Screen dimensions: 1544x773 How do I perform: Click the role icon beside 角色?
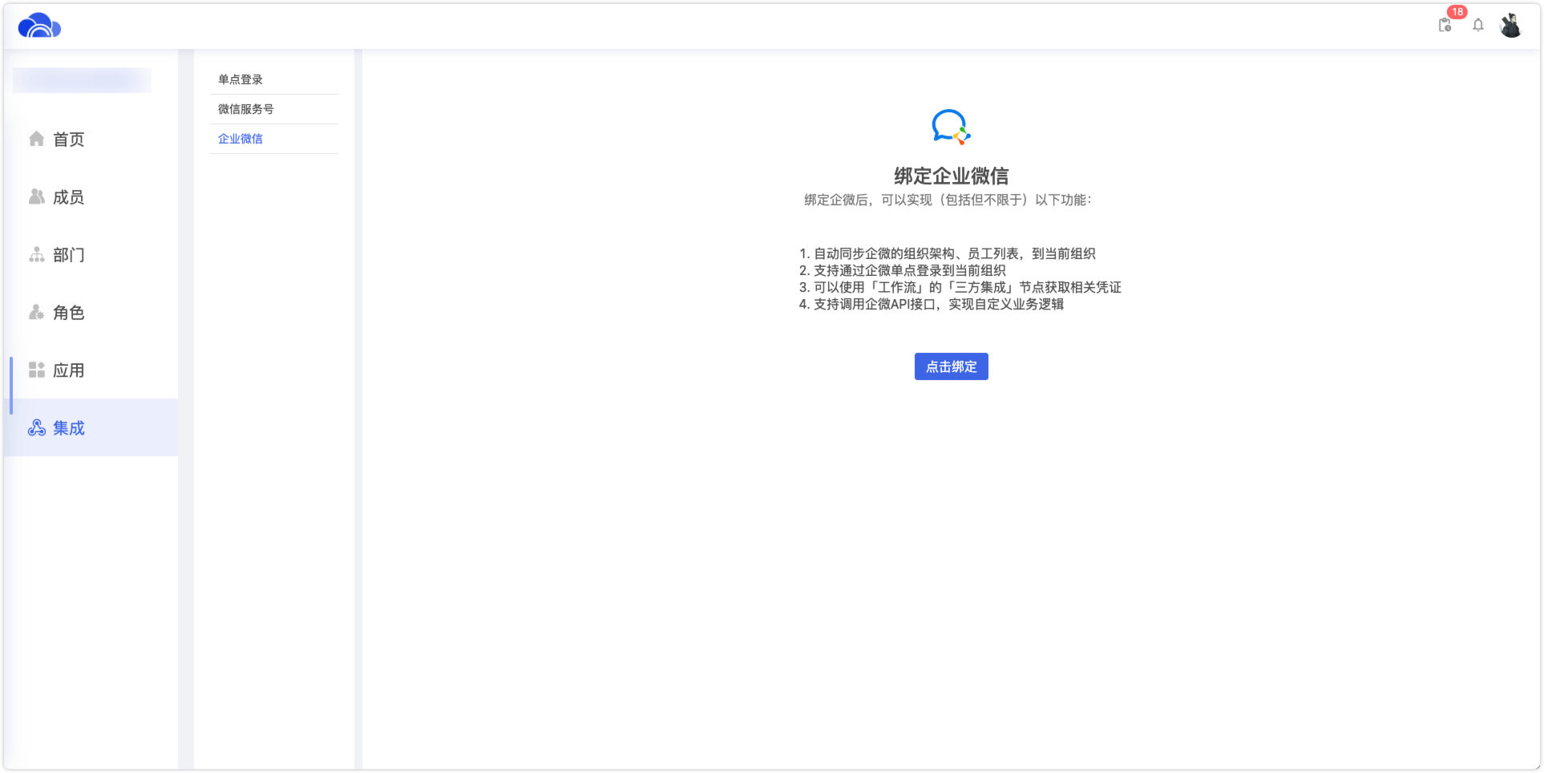tap(36, 312)
